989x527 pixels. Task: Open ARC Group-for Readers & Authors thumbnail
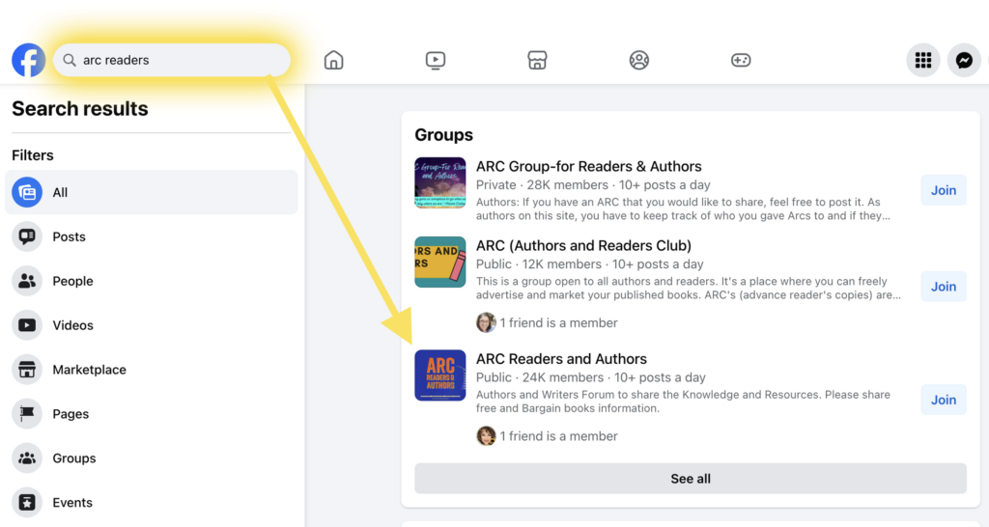point(440,182)
